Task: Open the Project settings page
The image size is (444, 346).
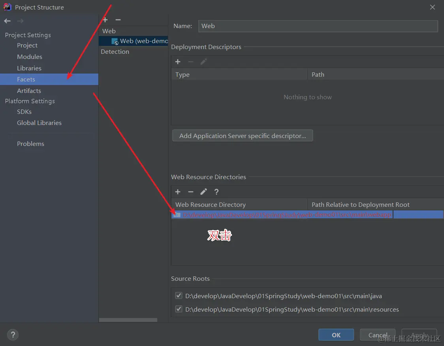Action: 27,45
